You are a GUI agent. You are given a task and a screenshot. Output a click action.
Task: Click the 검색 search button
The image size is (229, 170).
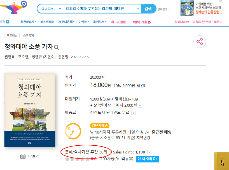click(148, 9)
